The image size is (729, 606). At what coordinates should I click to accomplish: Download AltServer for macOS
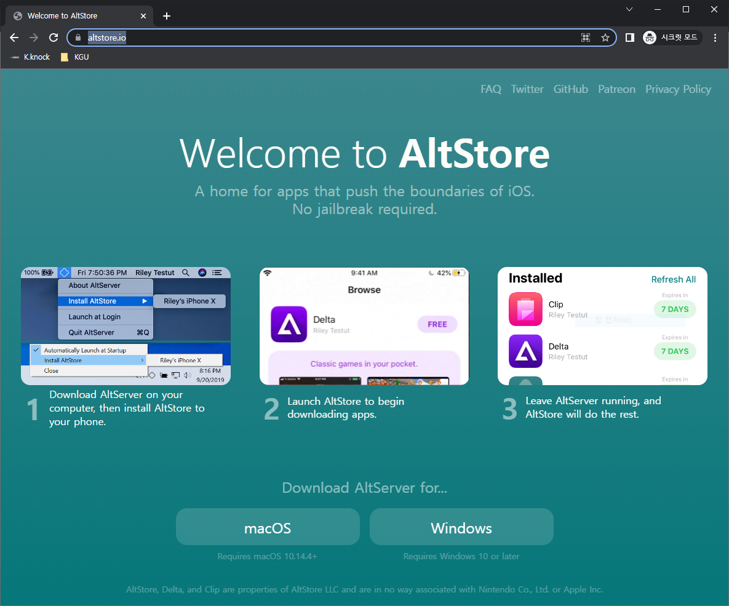pyautogui.click(x=268, y=527)
